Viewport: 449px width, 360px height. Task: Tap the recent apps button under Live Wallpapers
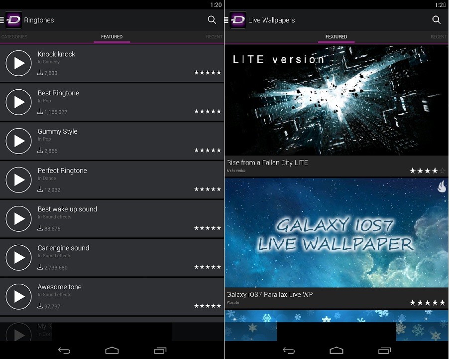tap(384, 351)
